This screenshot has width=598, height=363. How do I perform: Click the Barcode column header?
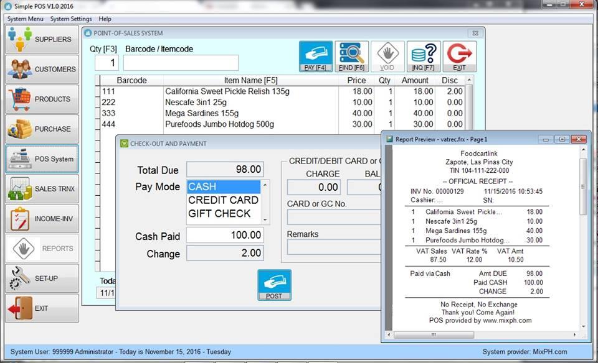point(131,81)
